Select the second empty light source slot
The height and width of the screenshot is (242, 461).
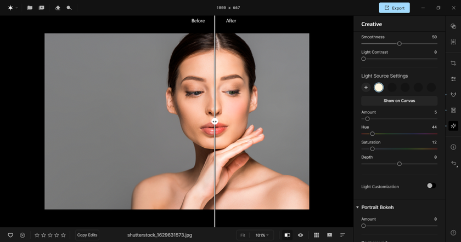pyautogui.click(x=405, y=88)
